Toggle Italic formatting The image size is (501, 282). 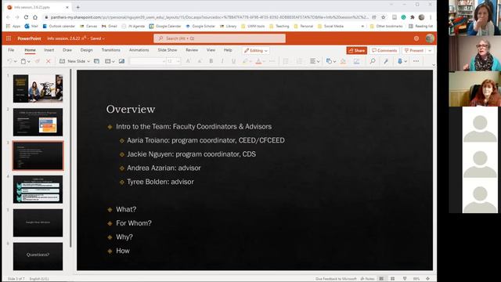coord(222,61)
